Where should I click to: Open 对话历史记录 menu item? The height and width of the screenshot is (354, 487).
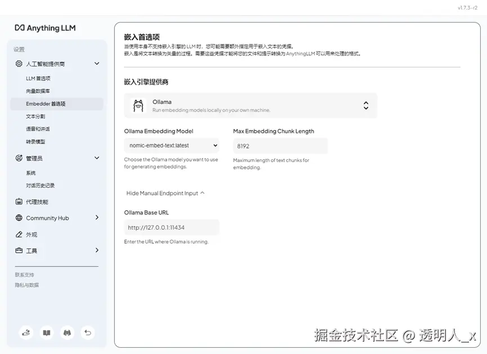click(40, 185)
